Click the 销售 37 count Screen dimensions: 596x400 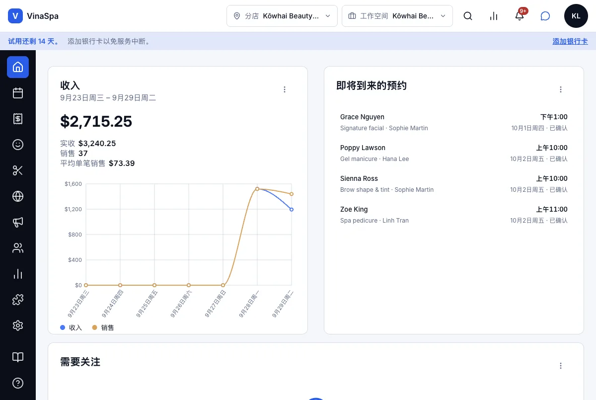pyautogui.click(x=83, y=153)
